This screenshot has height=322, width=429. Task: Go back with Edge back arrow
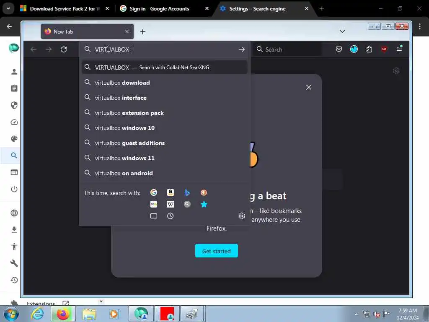(x=9, y=26)
